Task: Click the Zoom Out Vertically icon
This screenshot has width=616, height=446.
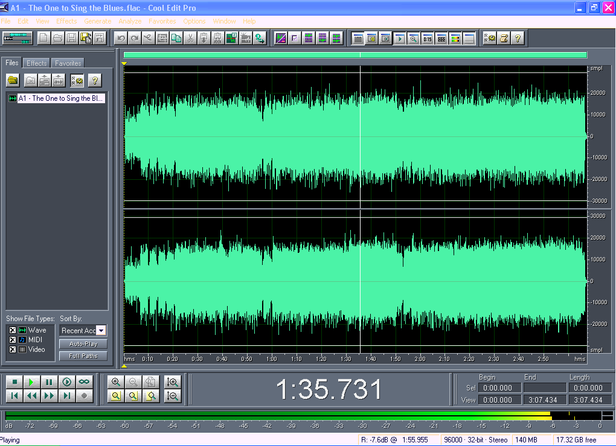Action: click(x=173, y=396)
